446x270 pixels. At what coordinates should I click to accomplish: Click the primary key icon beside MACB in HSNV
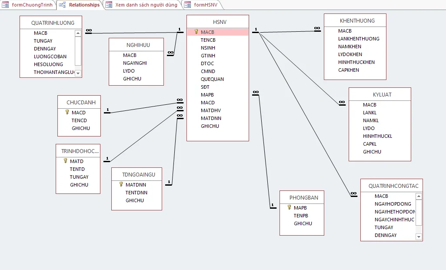point(196,32)
